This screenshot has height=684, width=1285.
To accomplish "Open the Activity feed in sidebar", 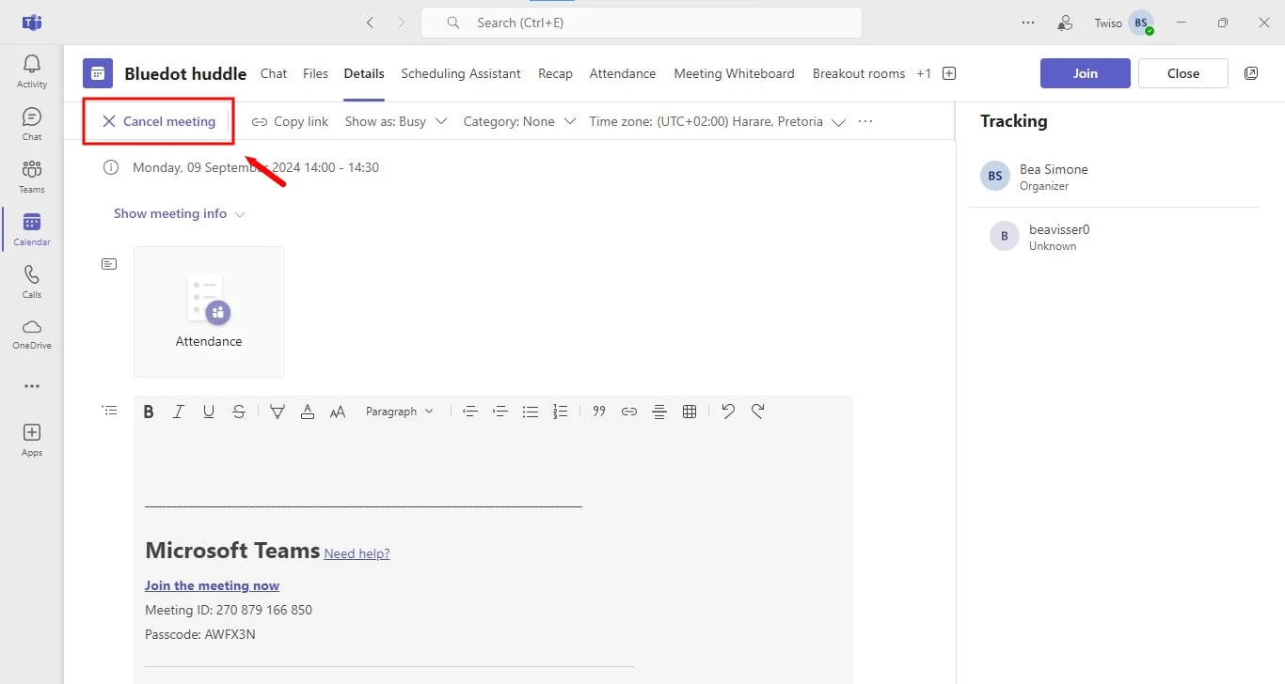I will (x=32, y=71).
